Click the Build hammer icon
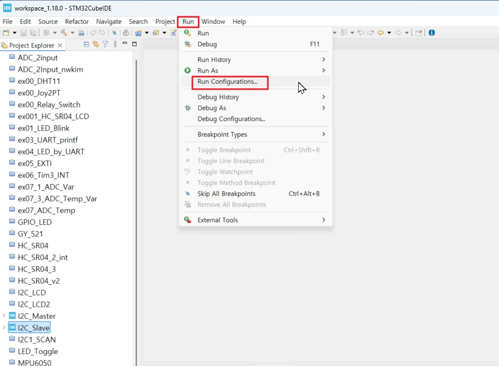 point(64,33)
